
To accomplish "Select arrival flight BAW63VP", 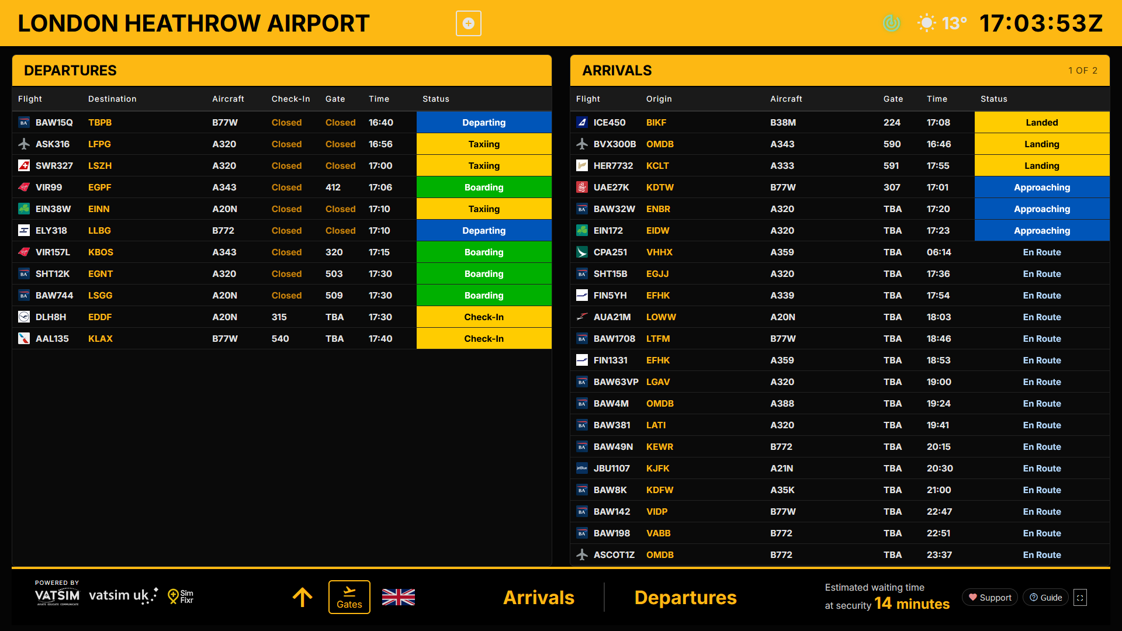I will (x=616, y=382).
